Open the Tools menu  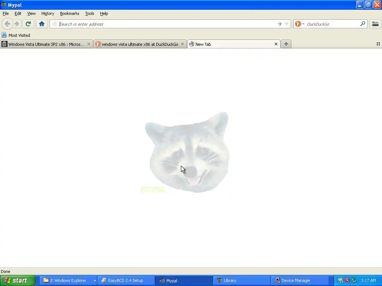(90, 13)
